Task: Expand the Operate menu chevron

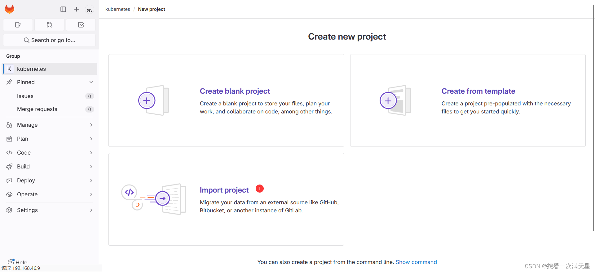Action: (91, 194)
